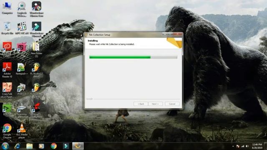267x150 pixels.
Task: Launch the second FL Studio 12 shortcut
Action: tap(36, 89)
